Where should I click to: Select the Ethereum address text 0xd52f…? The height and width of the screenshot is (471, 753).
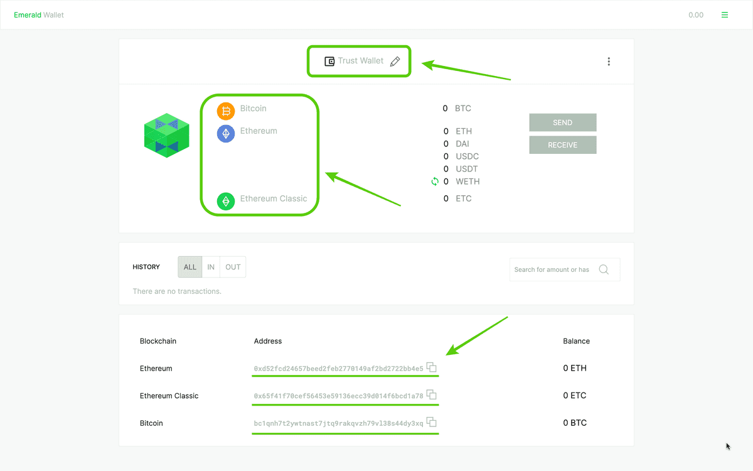click(x=338, y=369)
